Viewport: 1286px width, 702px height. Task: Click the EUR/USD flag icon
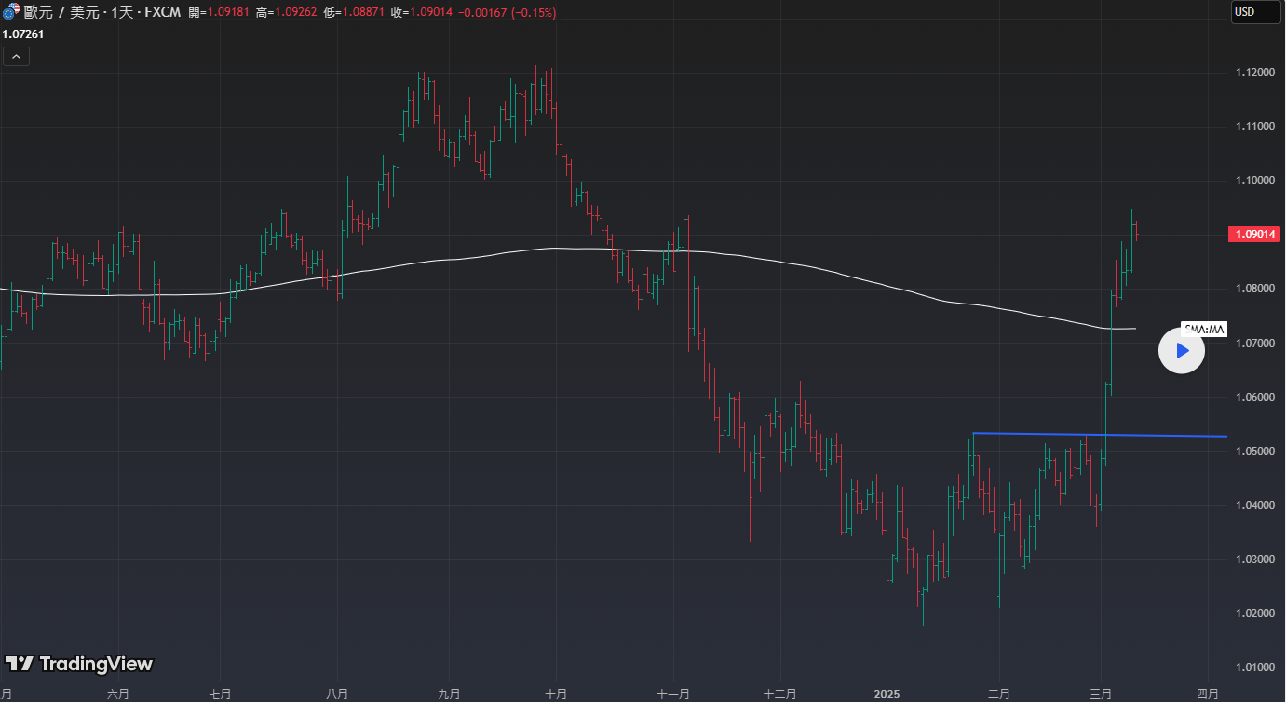click(x=12, y=12)
